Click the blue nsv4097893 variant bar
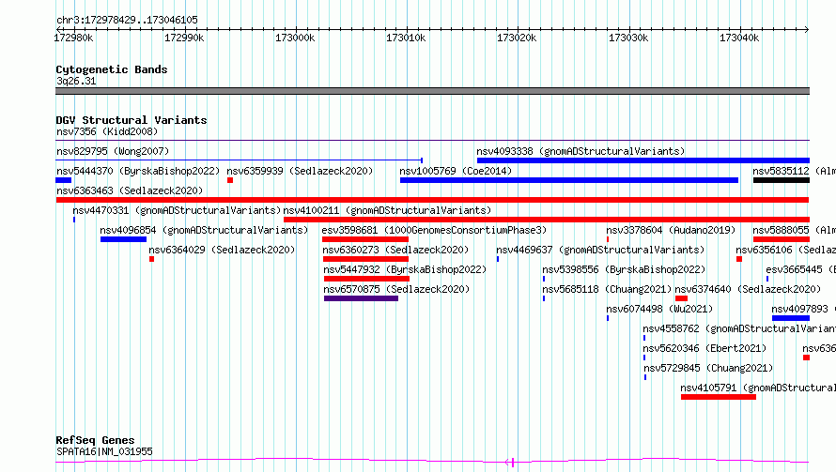 coord(791,318)
